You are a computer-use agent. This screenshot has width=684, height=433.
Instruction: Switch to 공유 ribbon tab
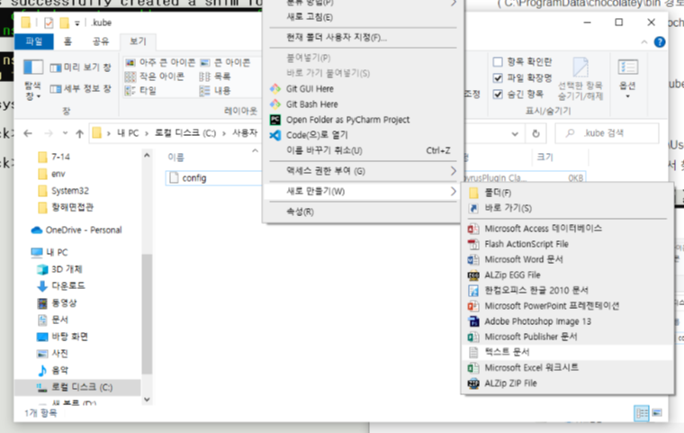tap(100, 41)
